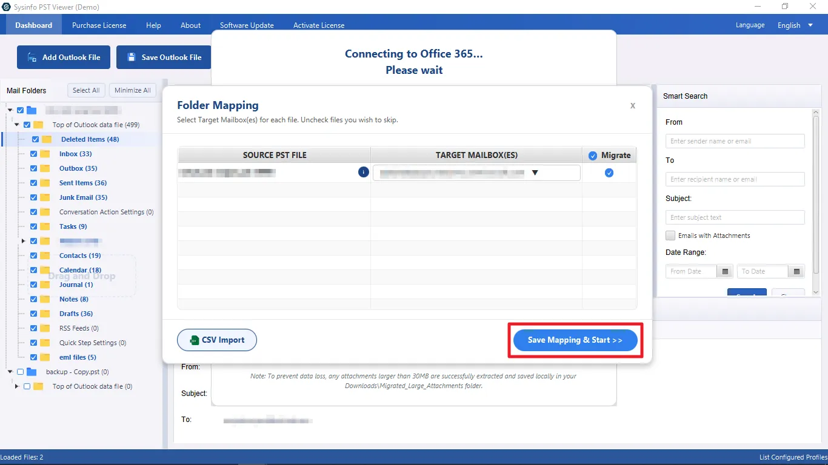This screenshot has height=465, width=828.
Task: Expand Top of Outlook data file (0) node
Action: [x=17, y=386]
